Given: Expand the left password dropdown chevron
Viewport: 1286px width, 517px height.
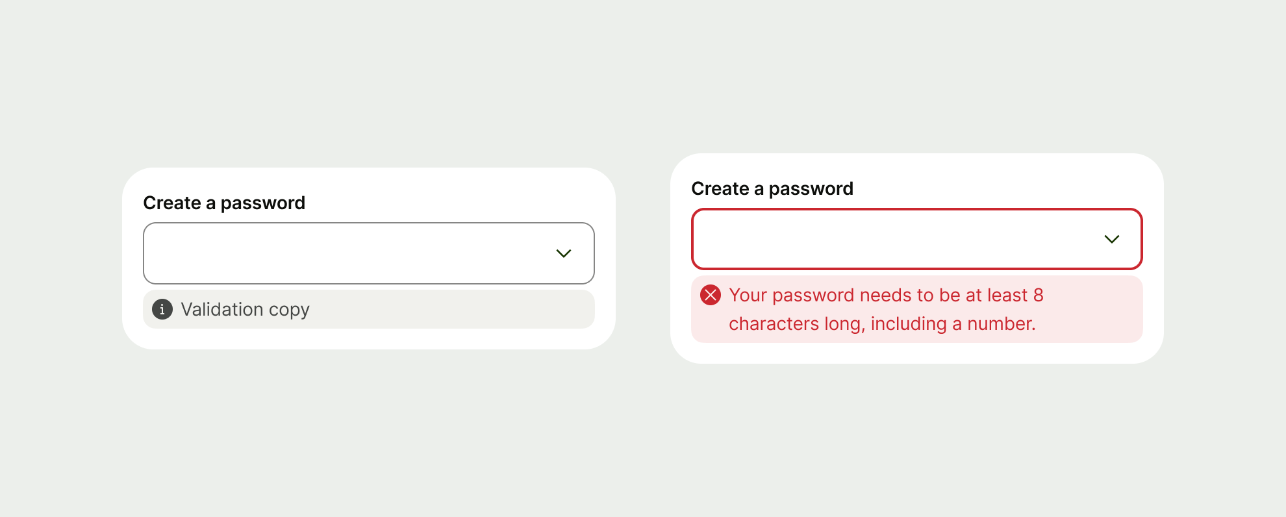Looking at the screenshot, I should point(563,253).
